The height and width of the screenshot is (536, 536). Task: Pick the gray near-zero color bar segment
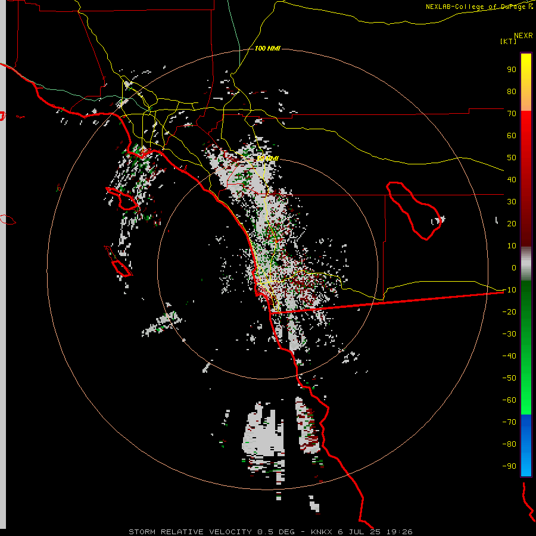pos(526,264)
